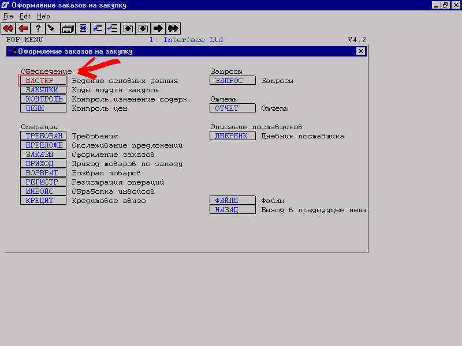Select the МАСТЕР button

click(x=43, y=80)
